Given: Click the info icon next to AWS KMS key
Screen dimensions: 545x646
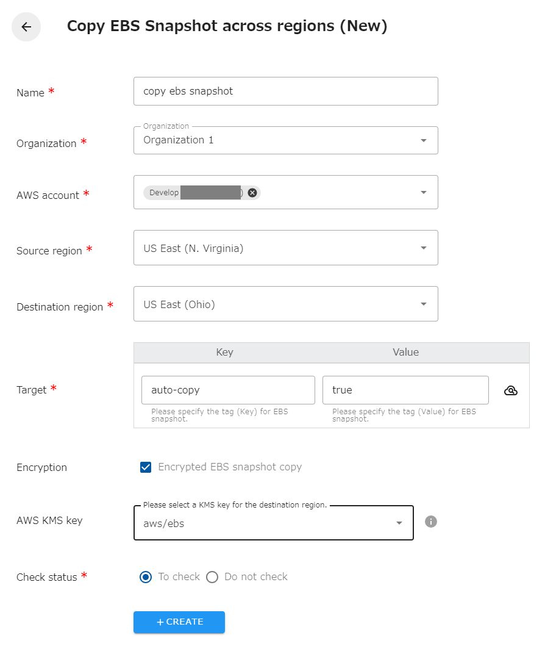Looking at the screenshot, I should [x=431, y=522].
